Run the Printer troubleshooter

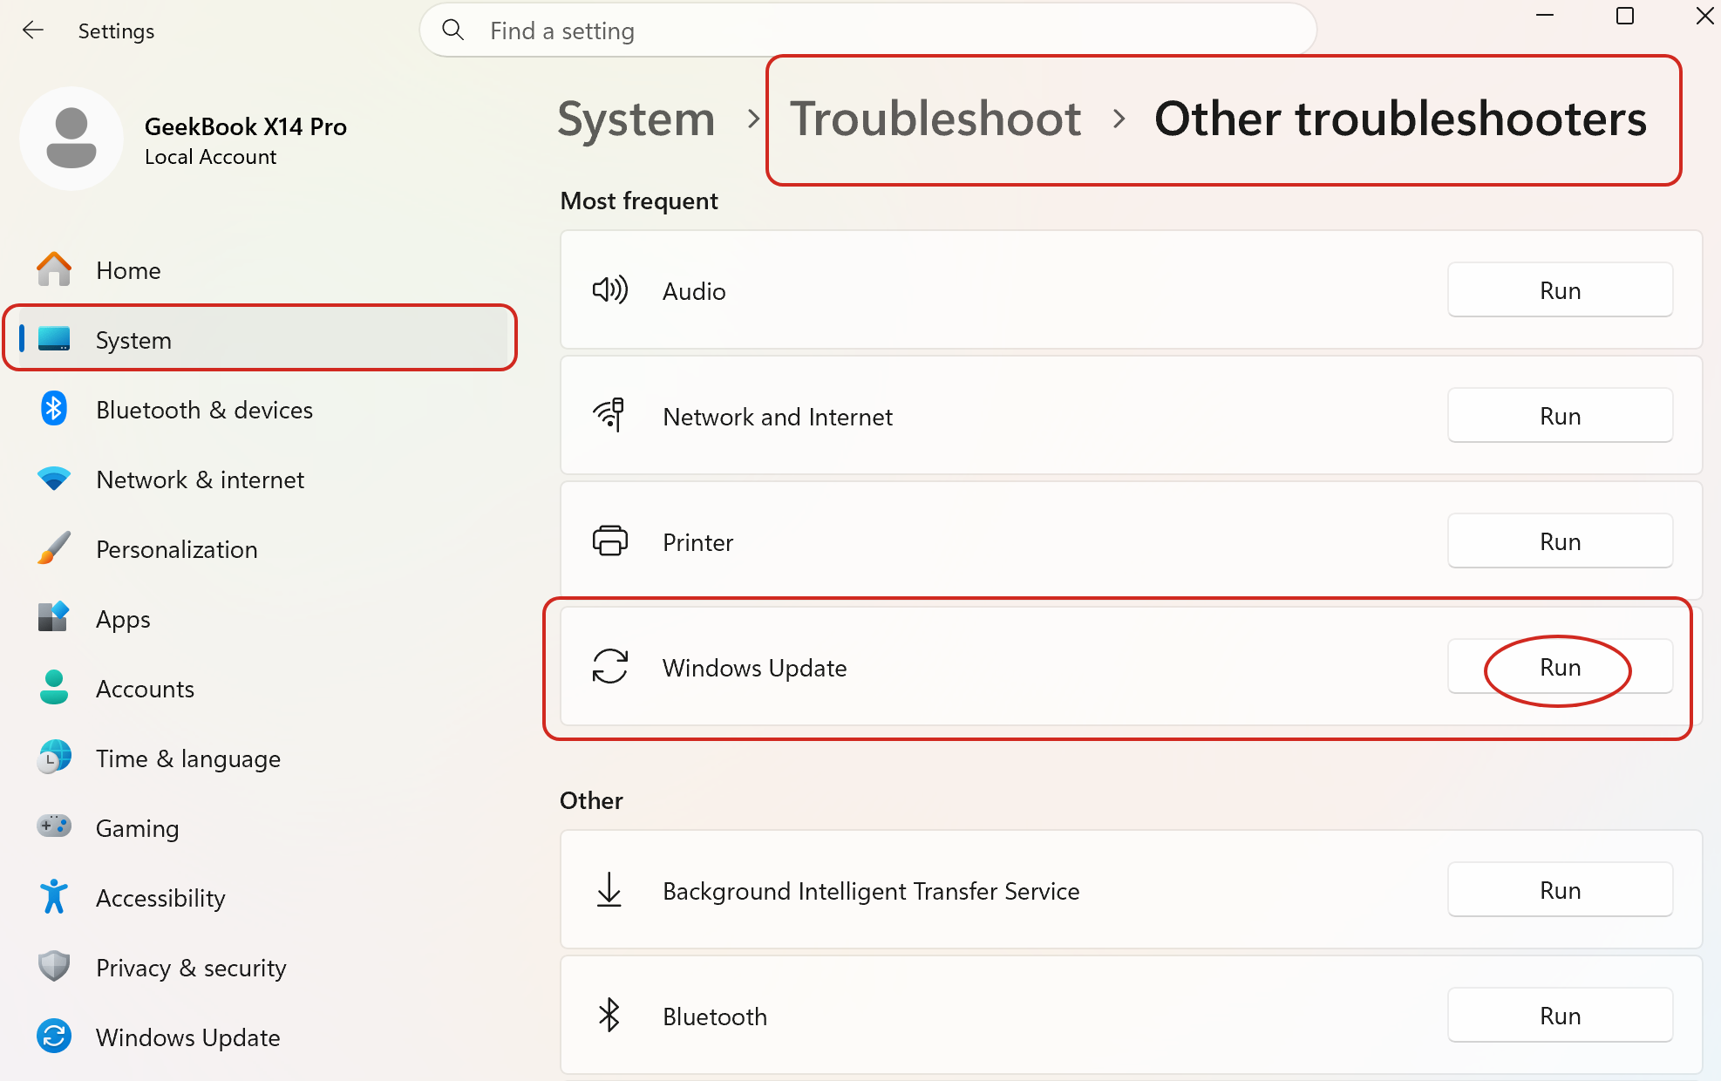click(x=1559, y=541)
